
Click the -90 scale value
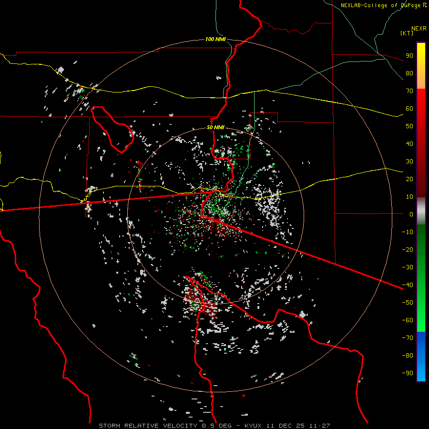point(408,373)
